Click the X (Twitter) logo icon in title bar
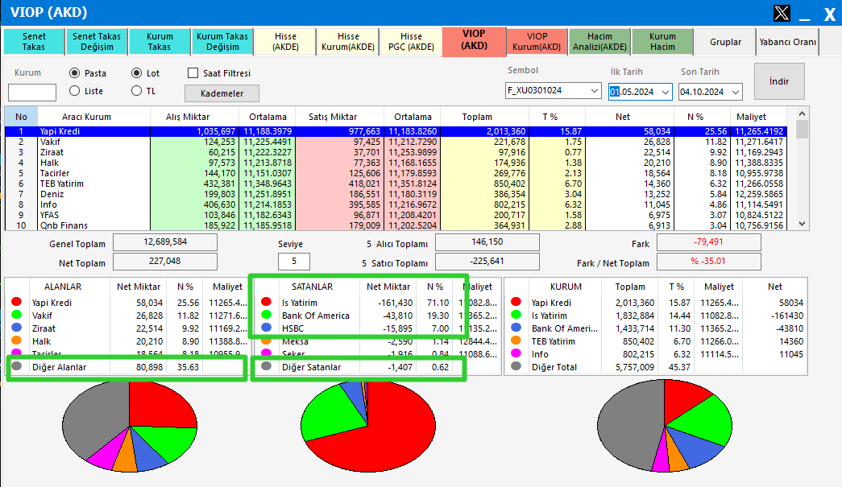Screen dimensions: 842x487 [782, 12]
